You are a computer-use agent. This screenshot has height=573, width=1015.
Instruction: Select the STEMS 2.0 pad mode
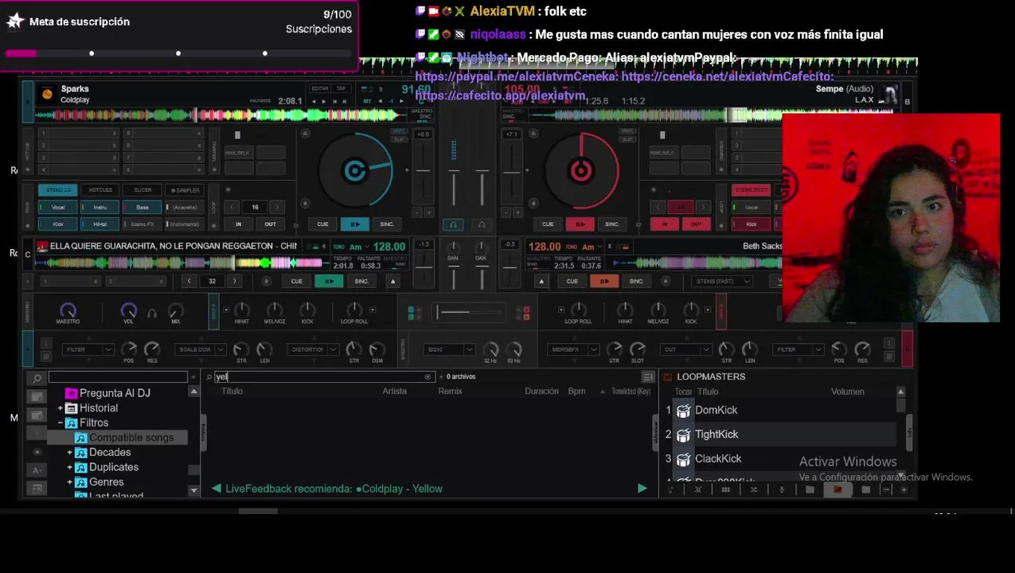[x=58, y=190]
